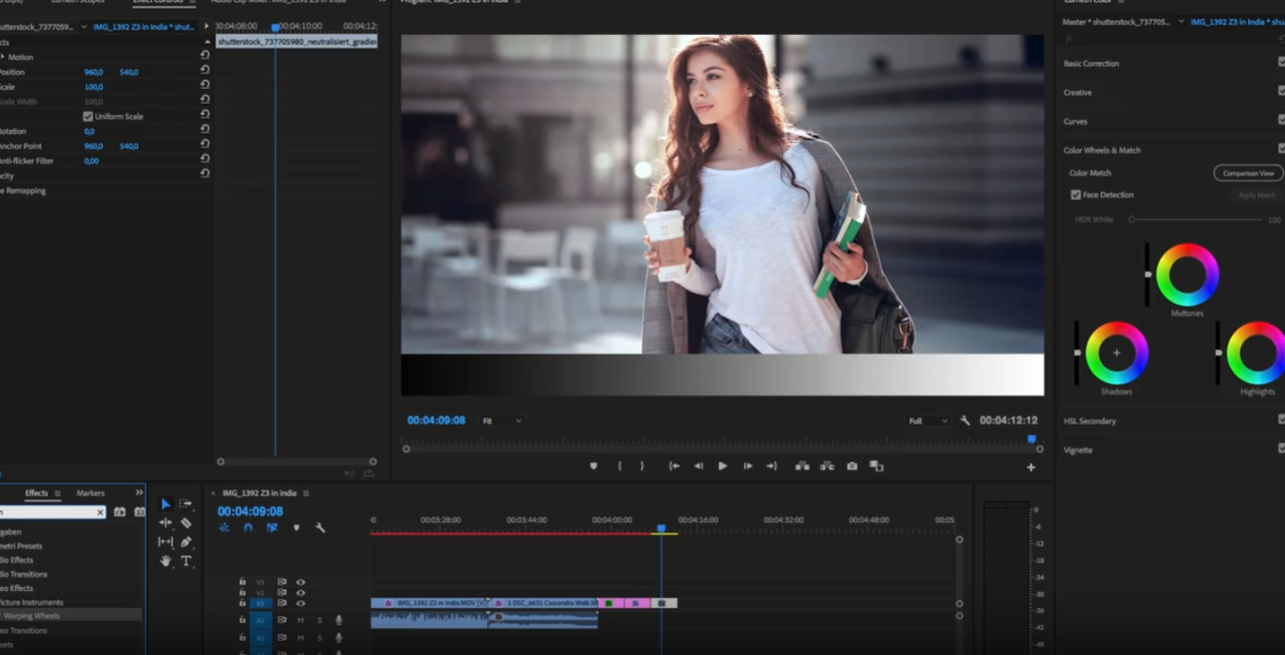
Task: Open timeline display settings wrench
Action: point(320,528)
